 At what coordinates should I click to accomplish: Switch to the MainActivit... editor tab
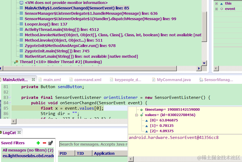tap(15, 80)
